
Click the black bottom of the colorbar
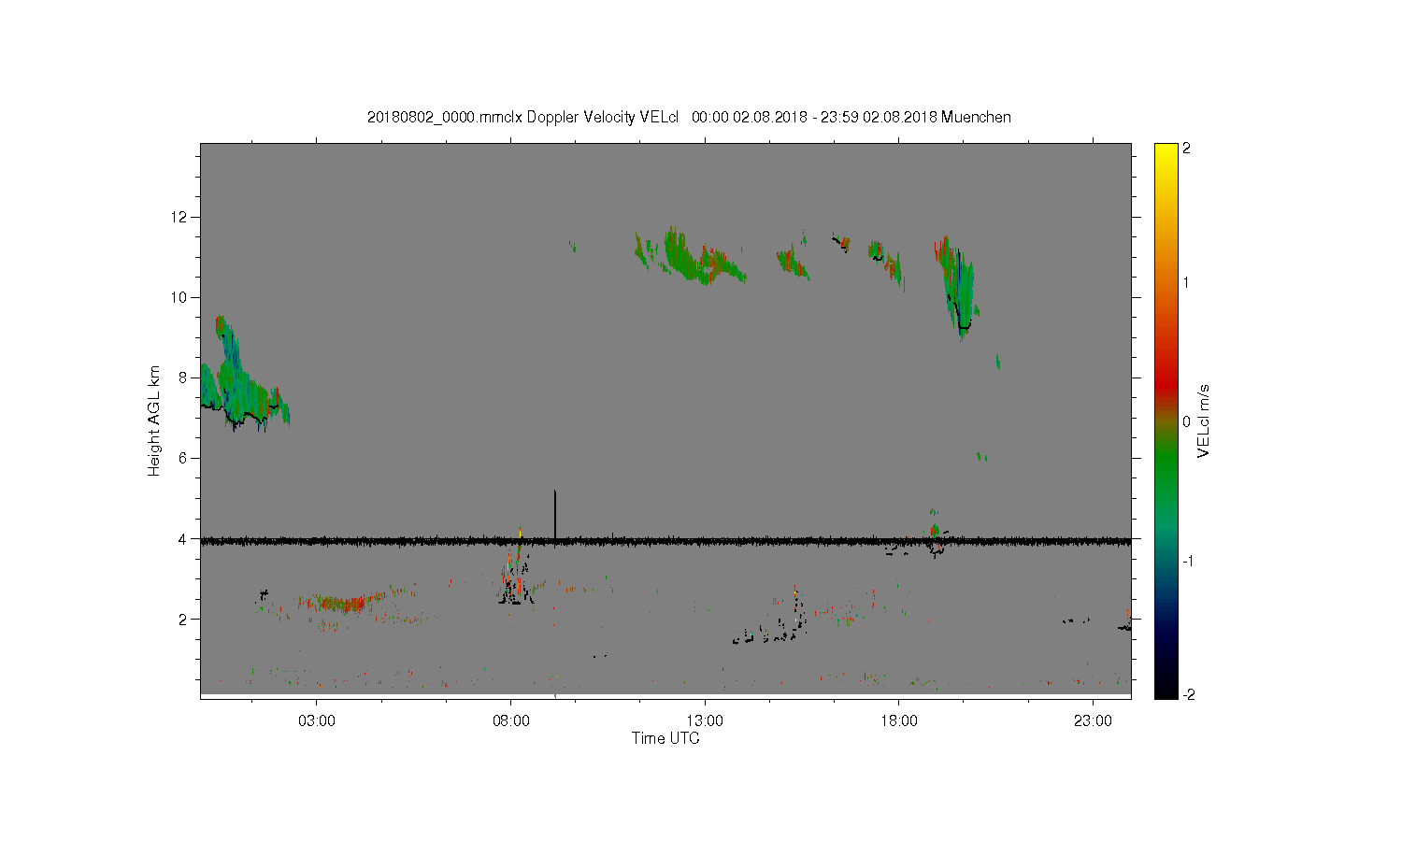click(x=1166, y=687)
